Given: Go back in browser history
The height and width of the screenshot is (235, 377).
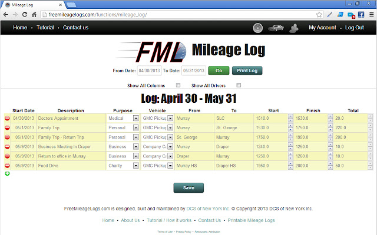Looking at the screenshot, I should pyautogui.click(x=6, y=15).
